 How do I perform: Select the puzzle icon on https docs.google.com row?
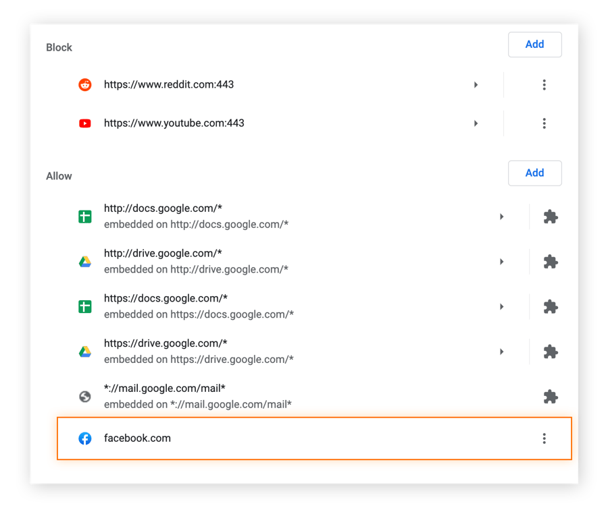[551, 306]
